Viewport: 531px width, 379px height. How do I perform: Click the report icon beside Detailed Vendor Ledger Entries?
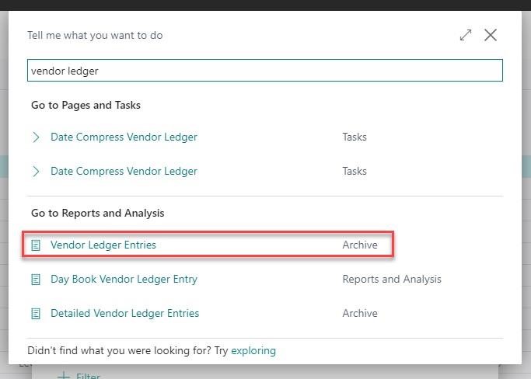(36, 314)
